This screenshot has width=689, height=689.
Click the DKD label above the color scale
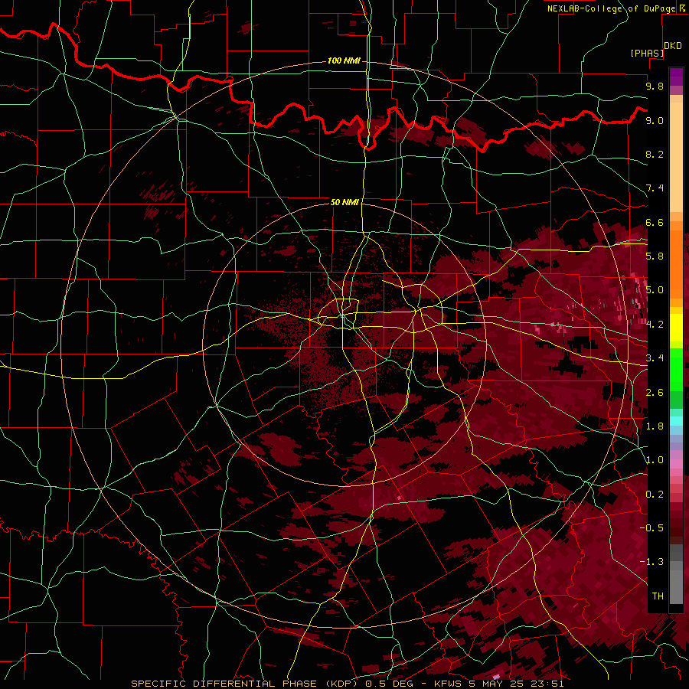coord(673,46)
